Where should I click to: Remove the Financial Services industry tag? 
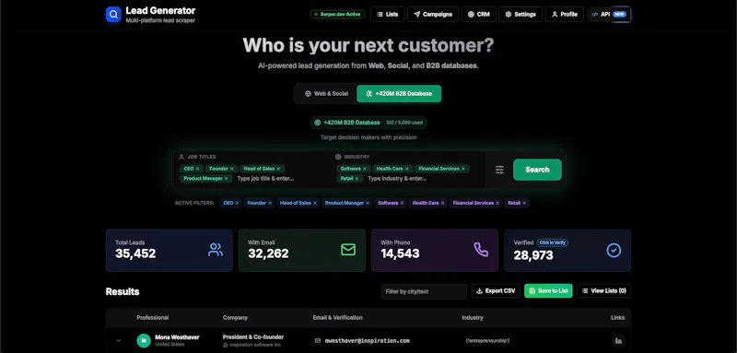pos(463,169)
